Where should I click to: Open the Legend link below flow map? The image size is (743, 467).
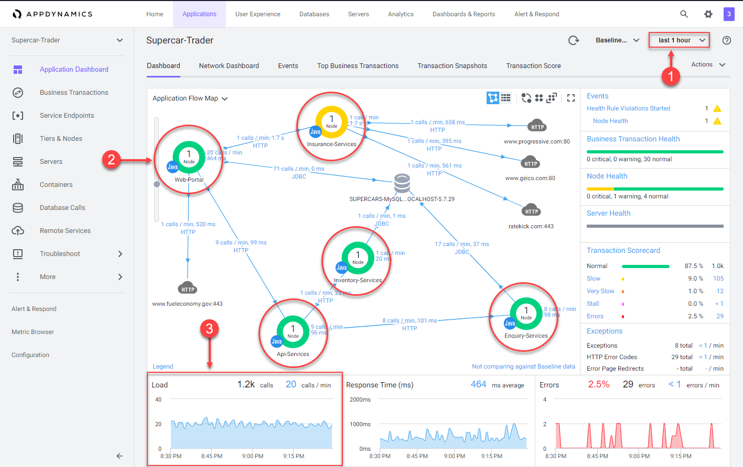tap(163, 366)
